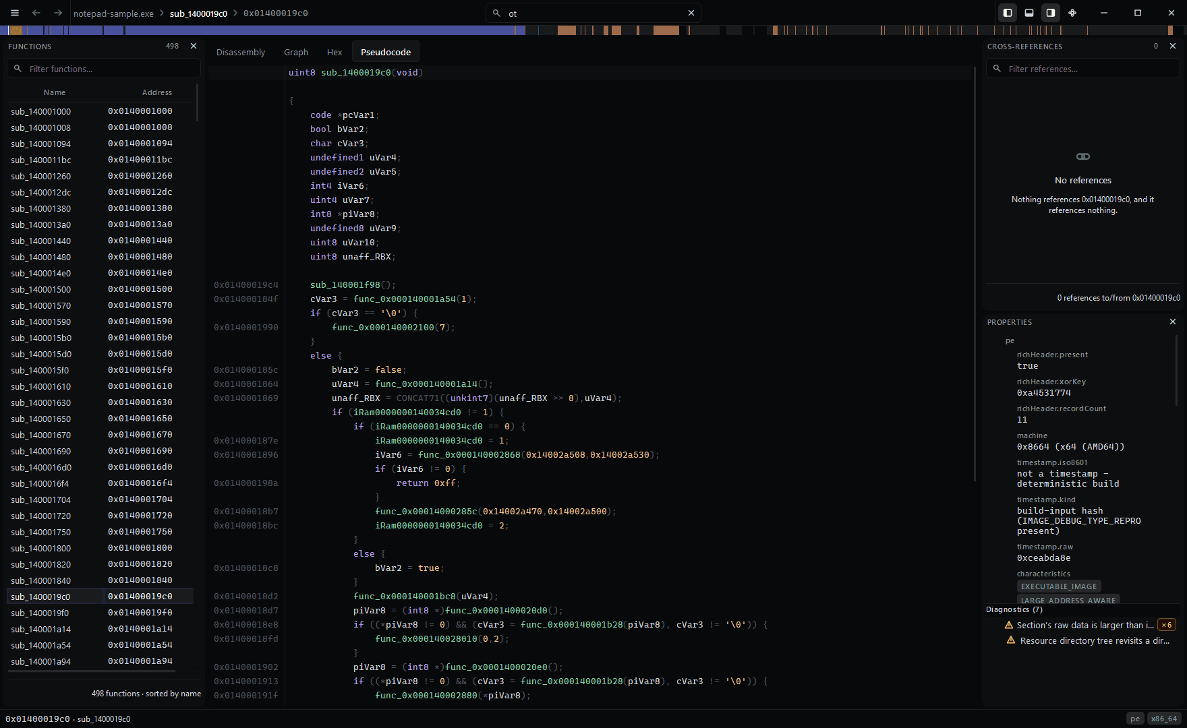This screenshot has height=728, width=1187.
Task: Sort functions by Address column header
Action: click(x=156, y=92)
